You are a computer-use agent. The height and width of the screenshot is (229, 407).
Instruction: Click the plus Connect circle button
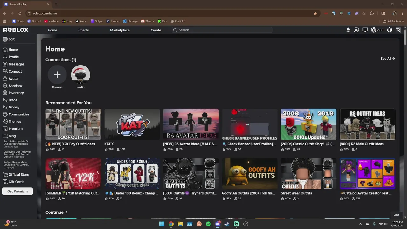click(x=57, y=75)
